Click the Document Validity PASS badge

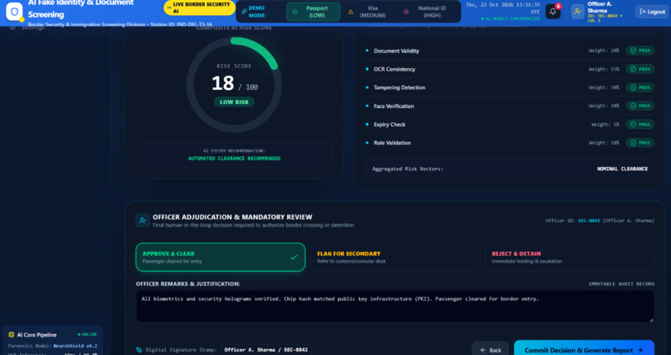coord(640,51)
